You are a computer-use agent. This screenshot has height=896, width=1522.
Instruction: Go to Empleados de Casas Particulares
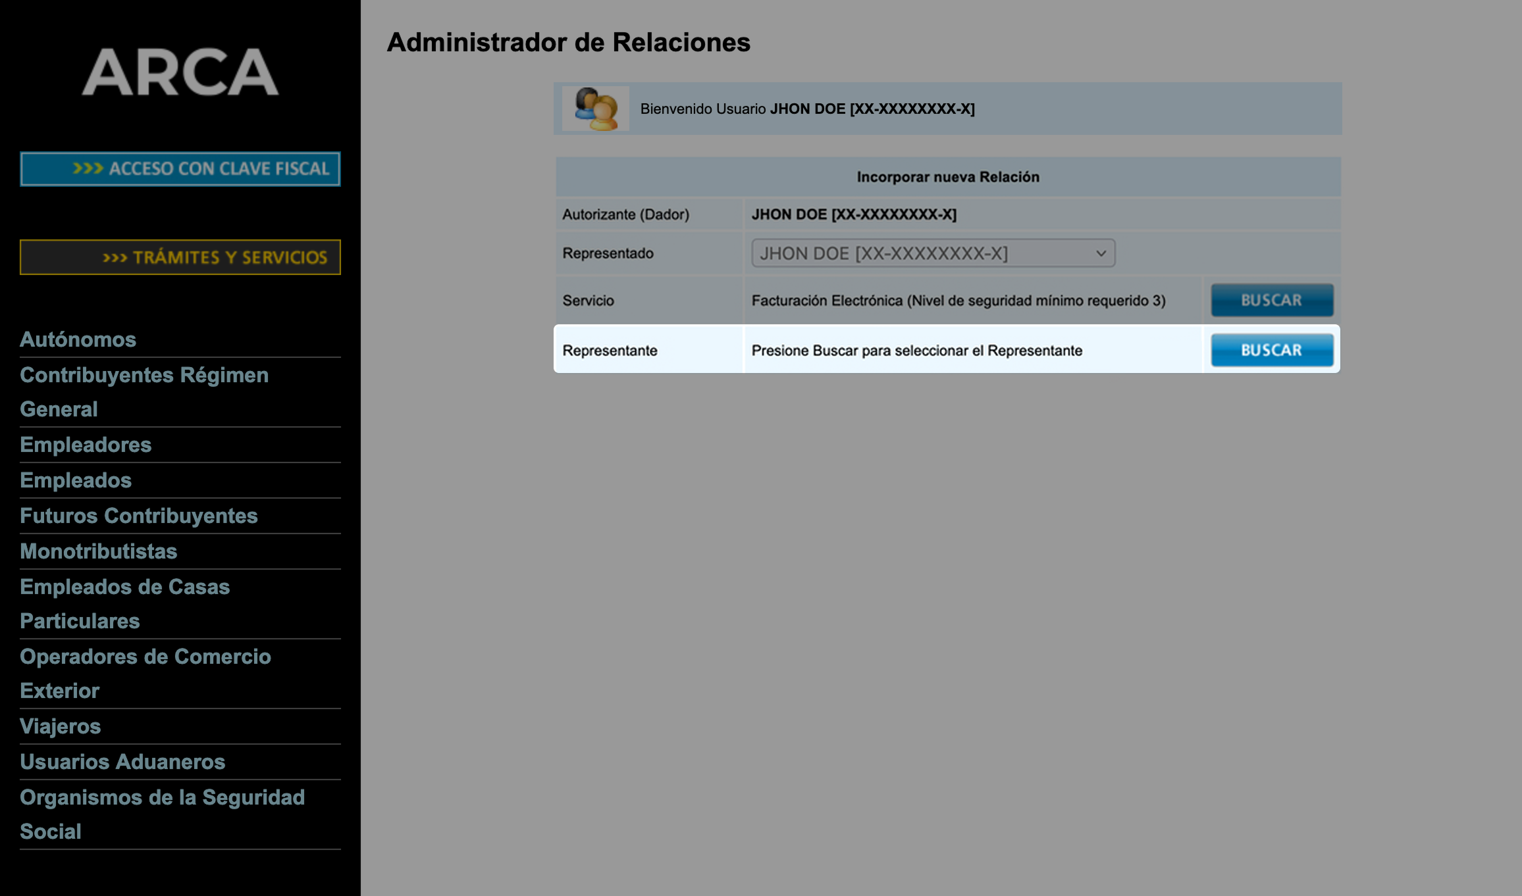[124, 603]
